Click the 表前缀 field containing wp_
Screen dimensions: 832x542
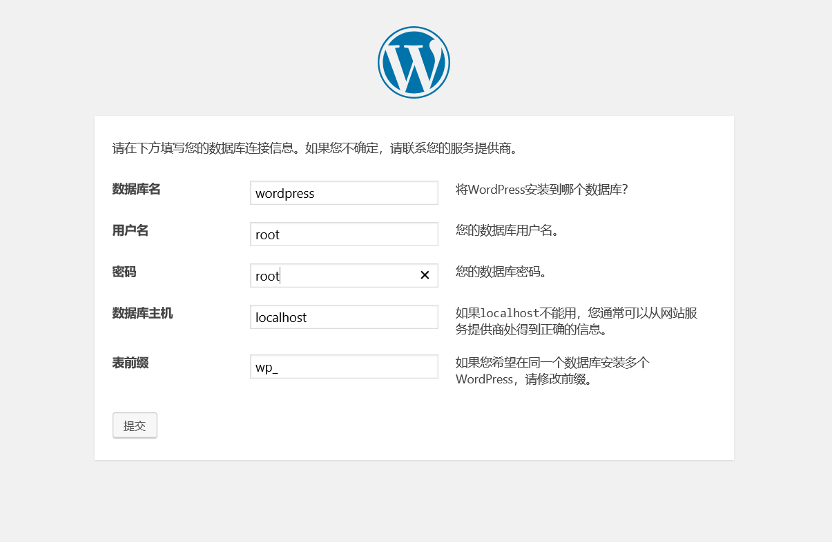coord(344,367)
